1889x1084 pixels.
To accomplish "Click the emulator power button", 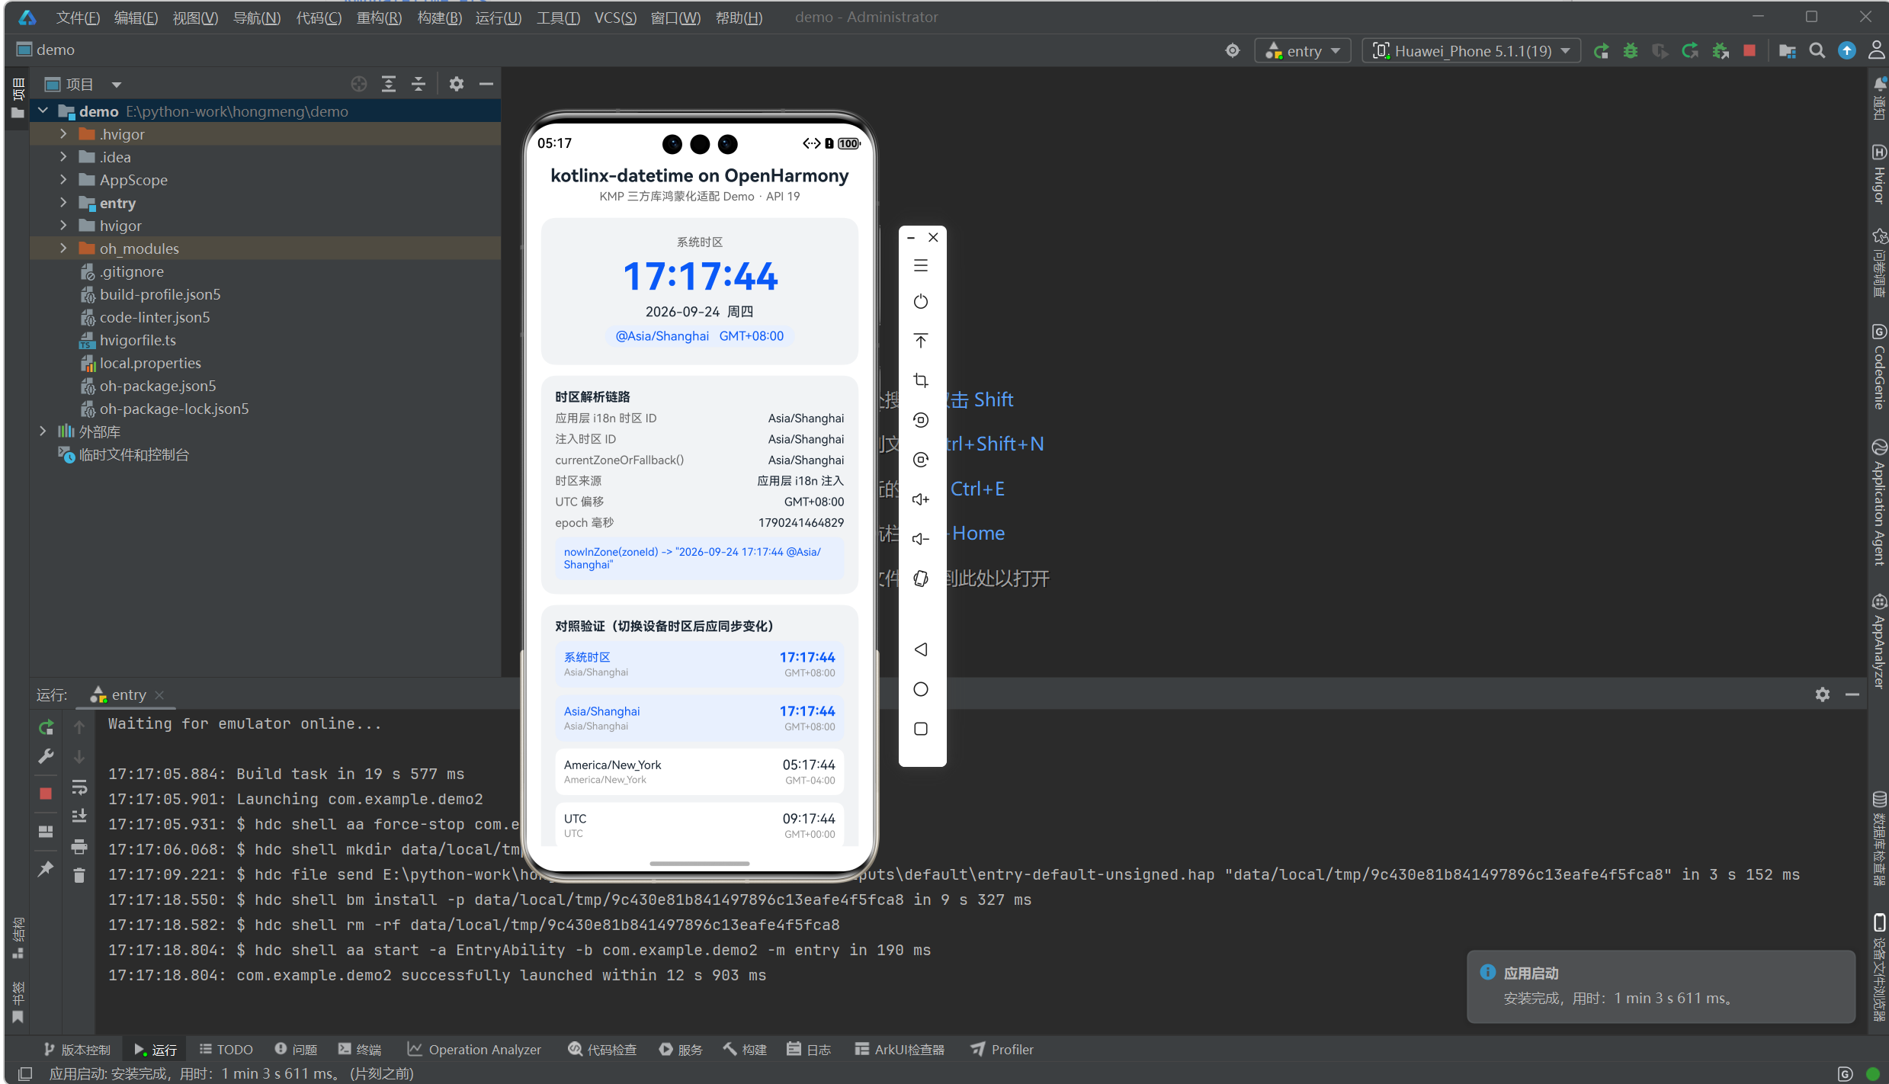I will click(x=921, y=302).
